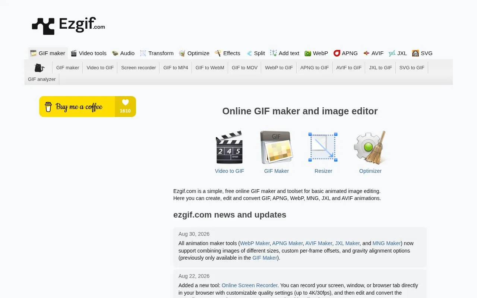This screenshot has width=477, height=298.
Task: Follow the WebP Maker news link
Action: [x=255, y=243]
